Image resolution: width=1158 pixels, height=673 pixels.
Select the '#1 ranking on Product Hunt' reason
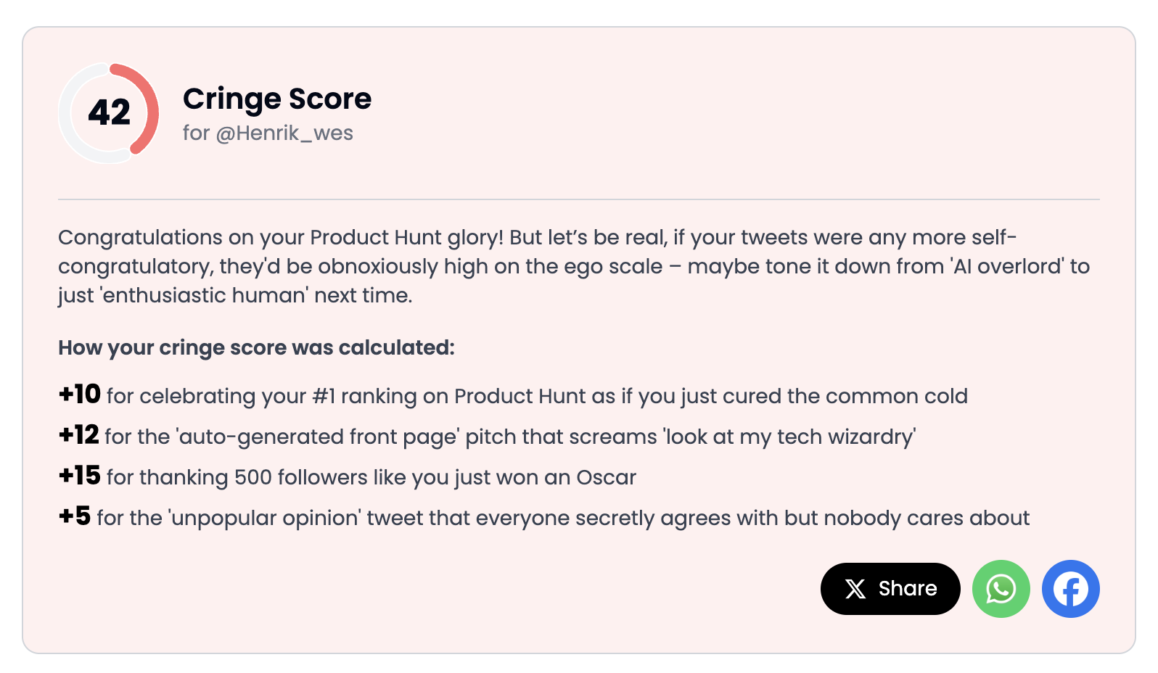[537, 397]
